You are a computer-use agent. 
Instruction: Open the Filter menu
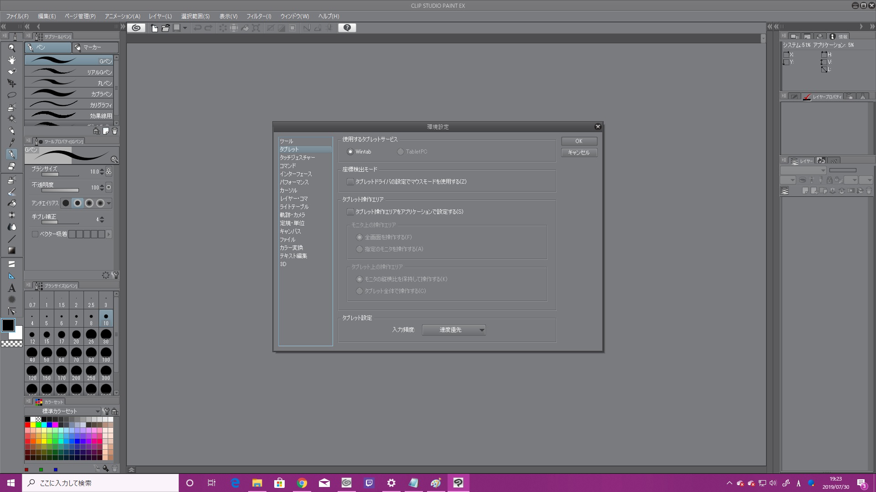click(x=259, y=16)
